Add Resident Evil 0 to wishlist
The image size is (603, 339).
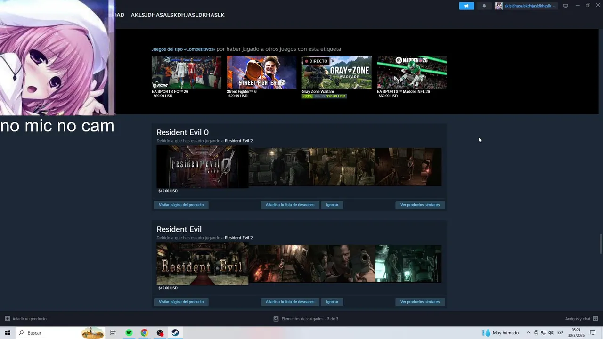pyautogui.click(x=290, y=205)
